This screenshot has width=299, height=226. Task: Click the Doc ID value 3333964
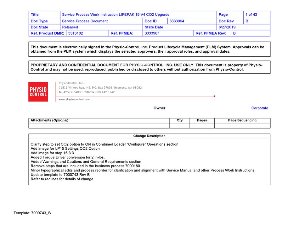[x=177, y=21]
